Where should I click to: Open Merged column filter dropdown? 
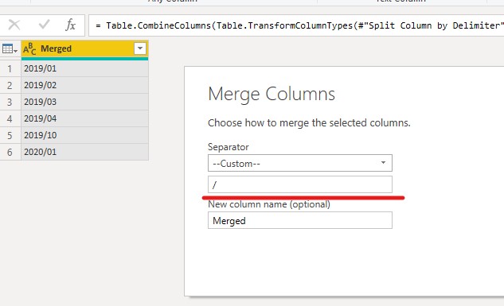[140, 48]
